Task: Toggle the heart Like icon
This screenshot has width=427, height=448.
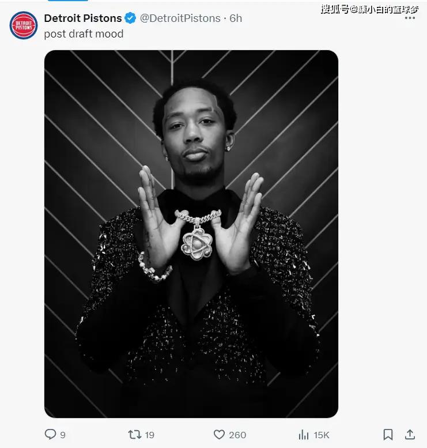Action: tap(219, 434)
